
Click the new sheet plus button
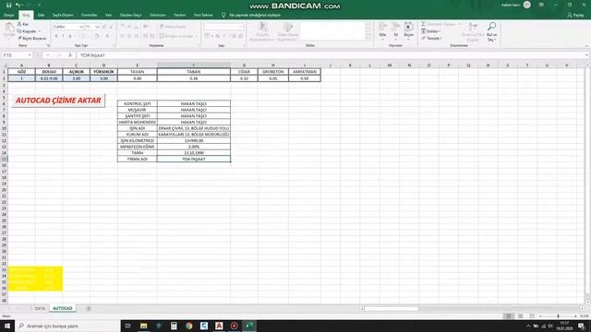tap(89, 308)
